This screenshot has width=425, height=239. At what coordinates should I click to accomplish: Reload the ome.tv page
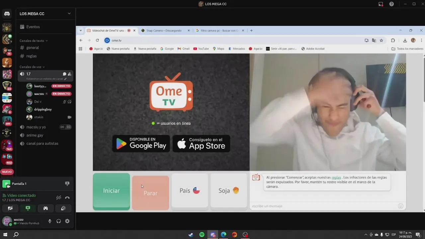(x=97, y=40)
